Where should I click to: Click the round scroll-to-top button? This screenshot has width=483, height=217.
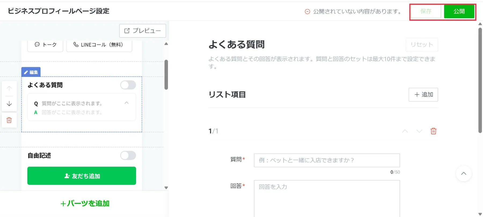point(464,174)
